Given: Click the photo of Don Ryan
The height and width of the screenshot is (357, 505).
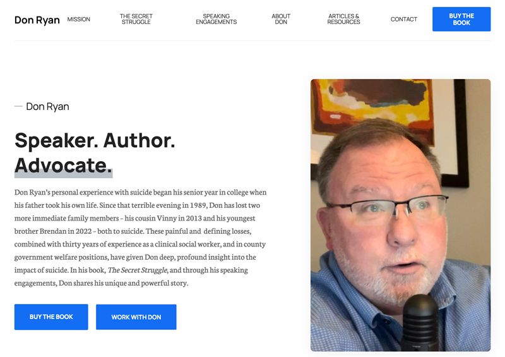Looking at the screenshot, I should [400, 215].
